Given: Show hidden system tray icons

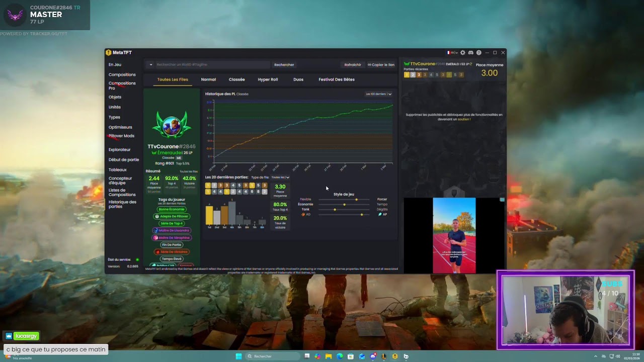Looking at the screenshot, I should pos(596,356).
